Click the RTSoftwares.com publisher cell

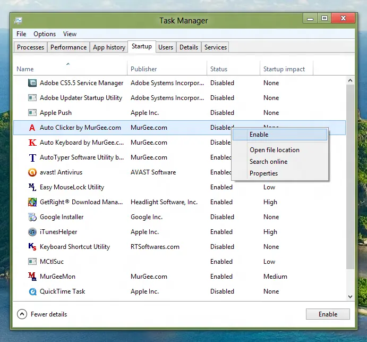coord(155,247)
